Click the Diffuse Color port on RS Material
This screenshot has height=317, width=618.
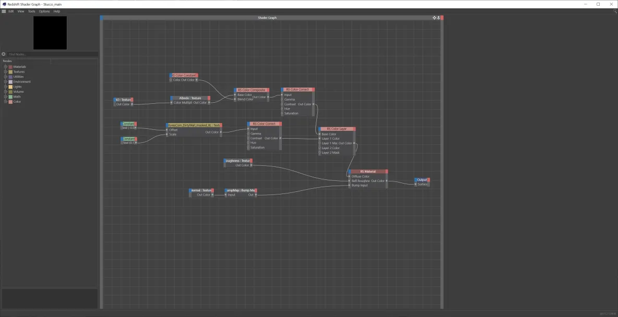tap(349, 176)
